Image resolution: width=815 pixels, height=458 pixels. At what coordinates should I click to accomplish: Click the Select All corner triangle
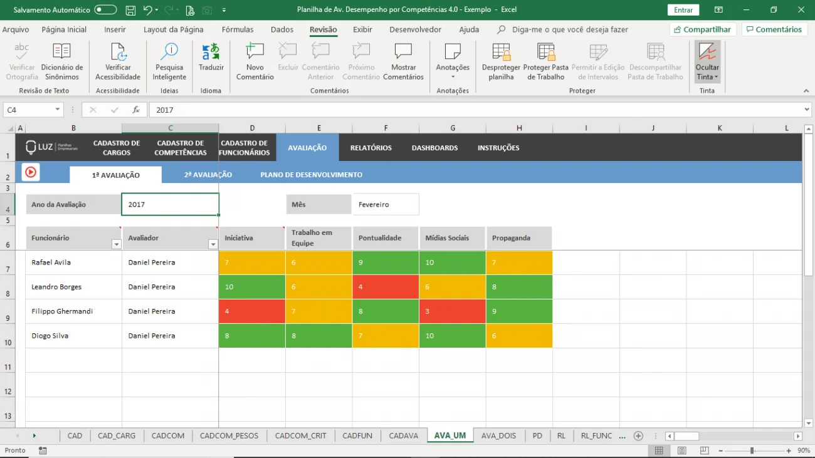pos(9,128)
